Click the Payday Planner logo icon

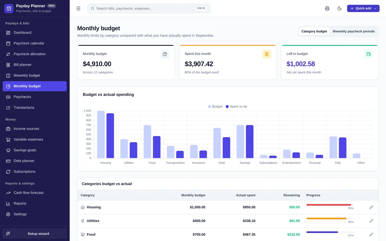coord(9,9)
